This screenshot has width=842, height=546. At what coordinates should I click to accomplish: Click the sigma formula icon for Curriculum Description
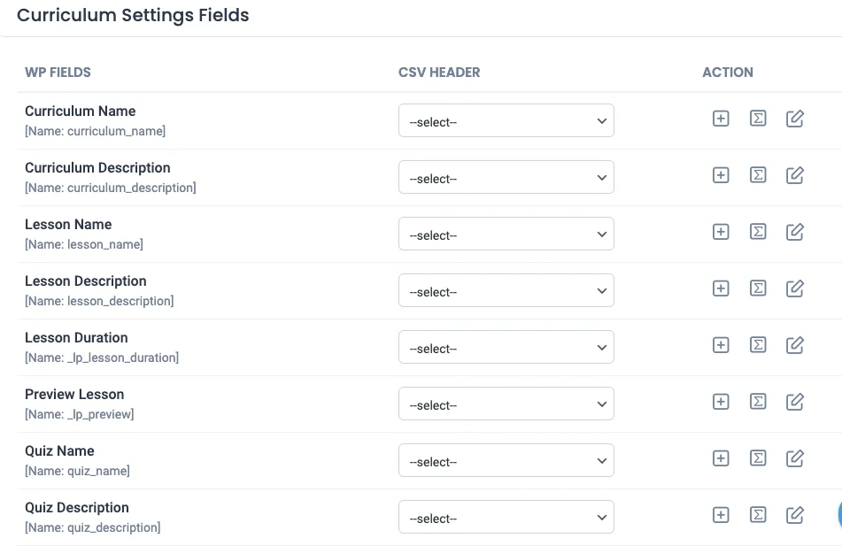pos(758,175)
